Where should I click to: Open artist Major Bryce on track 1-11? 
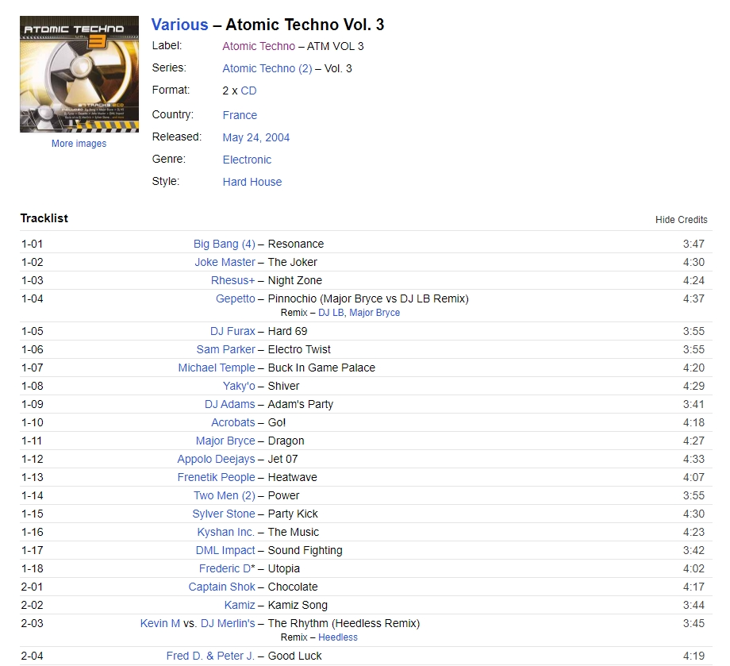tap(225, 441)
